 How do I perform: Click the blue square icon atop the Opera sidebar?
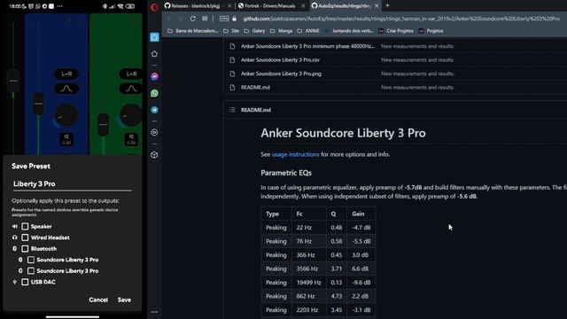154,37
